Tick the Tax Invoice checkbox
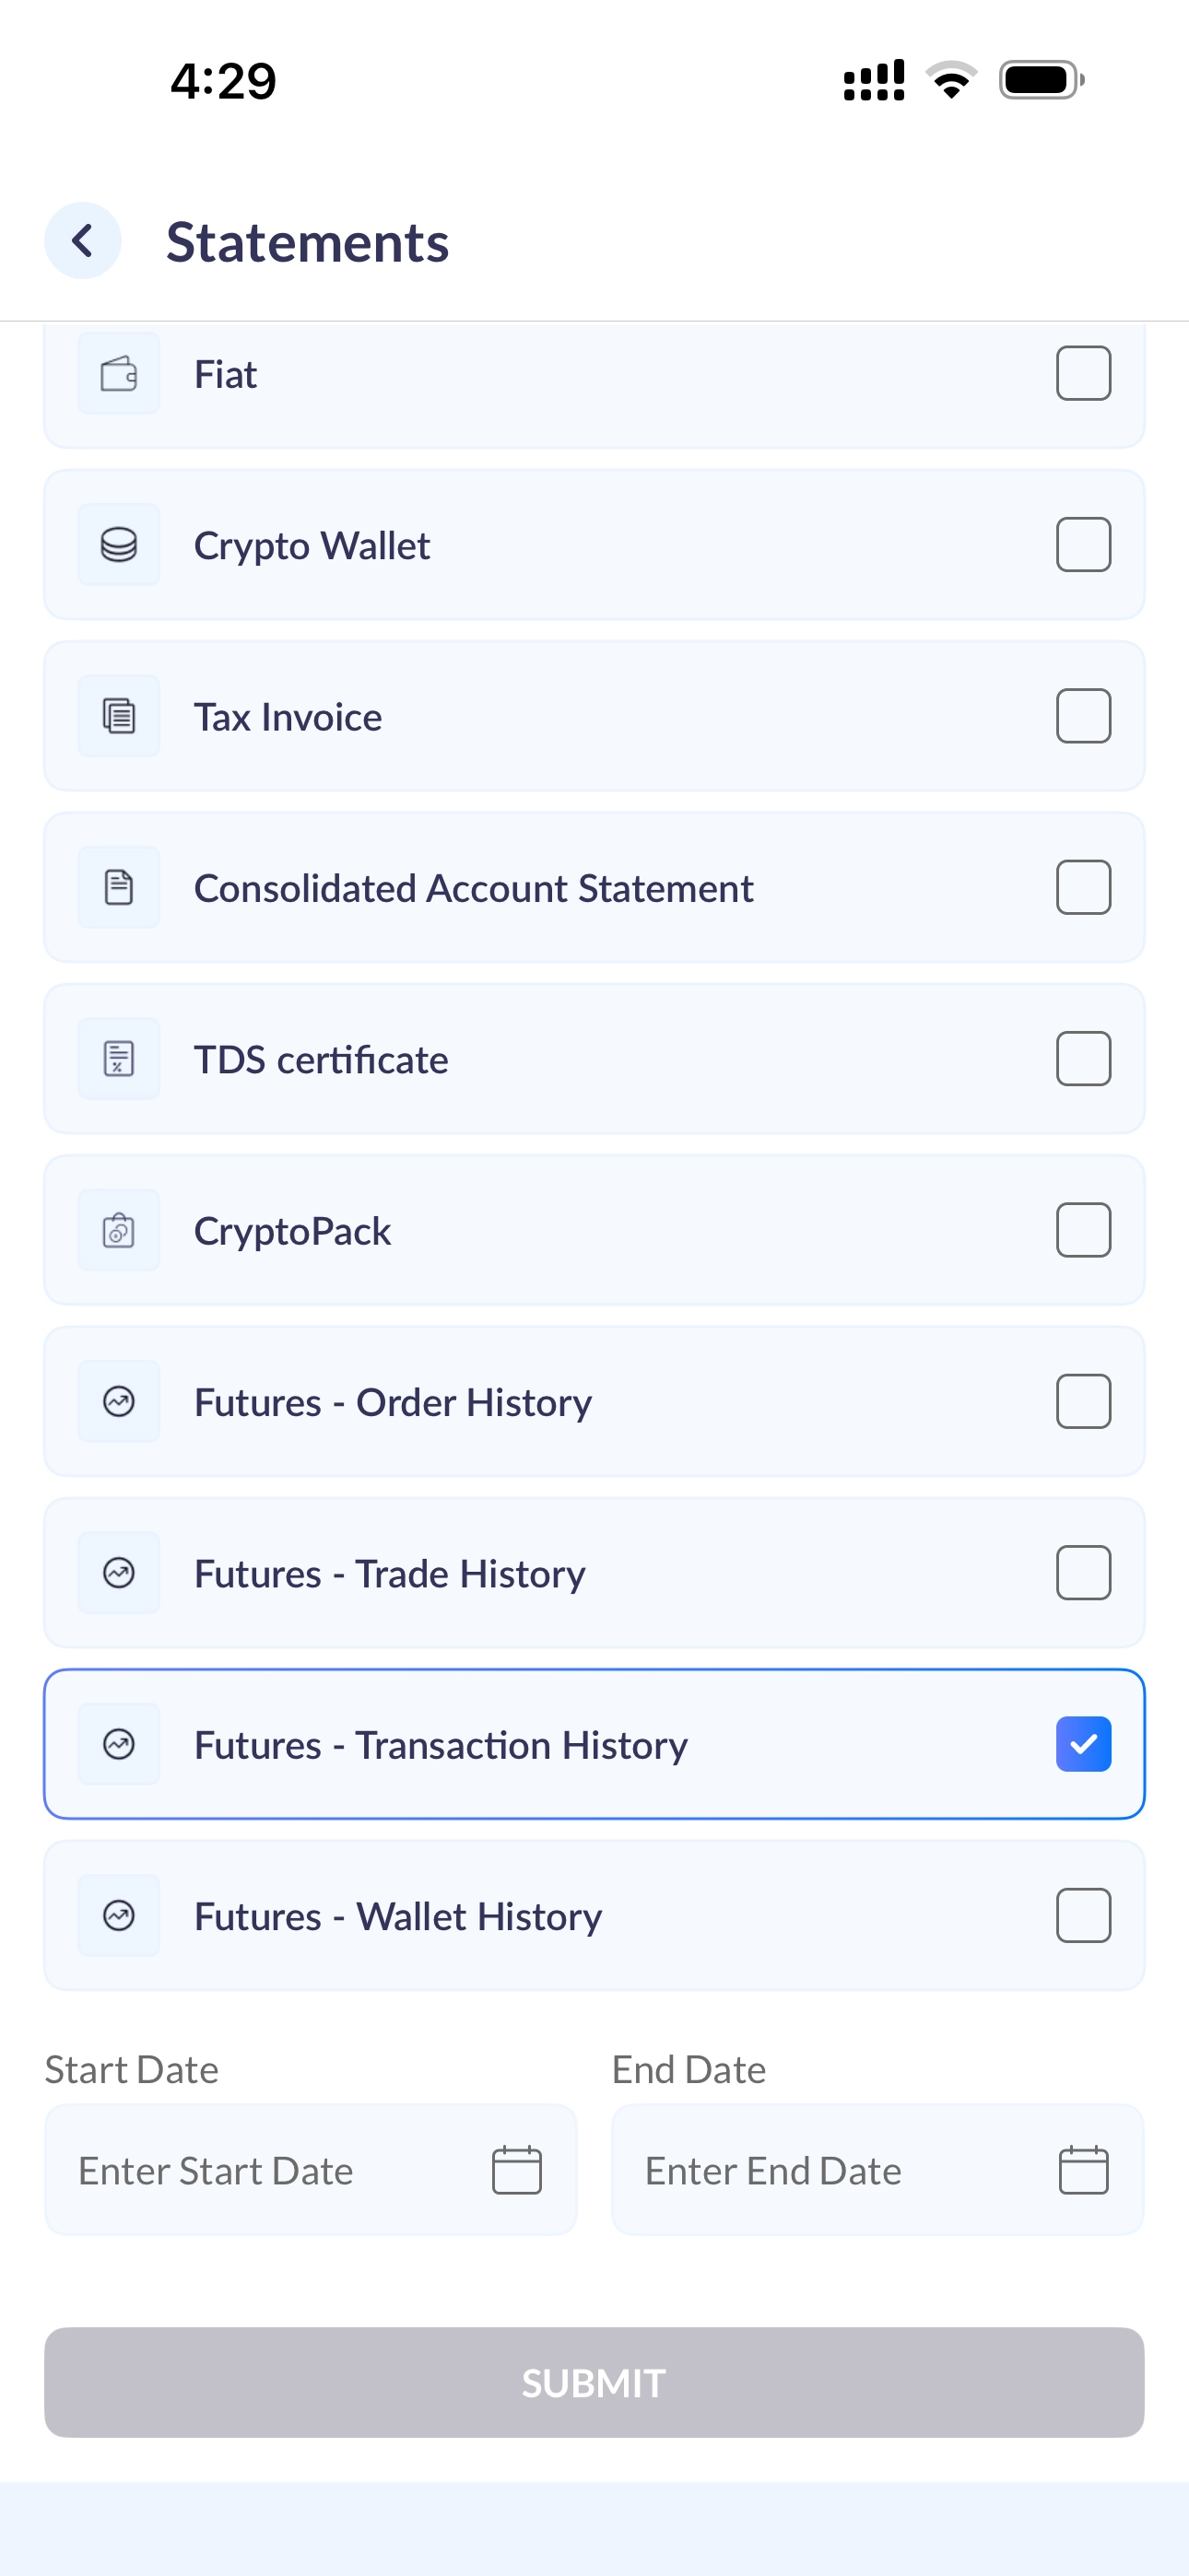 pos(1084,716)
